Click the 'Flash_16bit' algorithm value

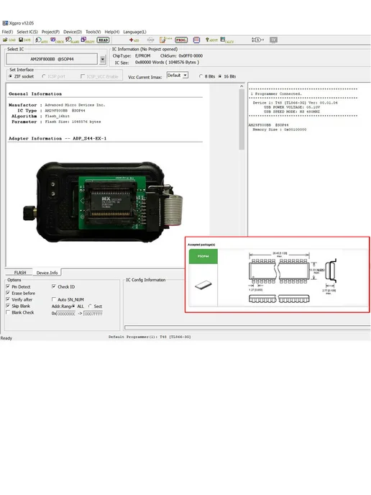(58, 116)
